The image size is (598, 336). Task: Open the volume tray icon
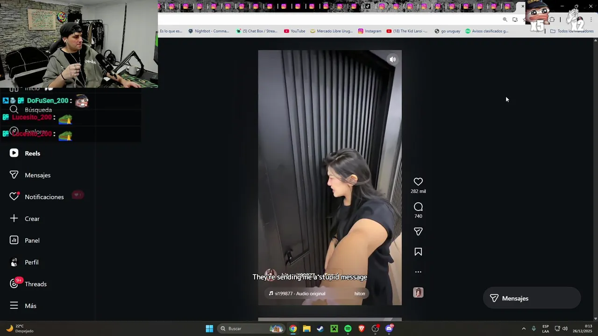(x=565, y=329)
